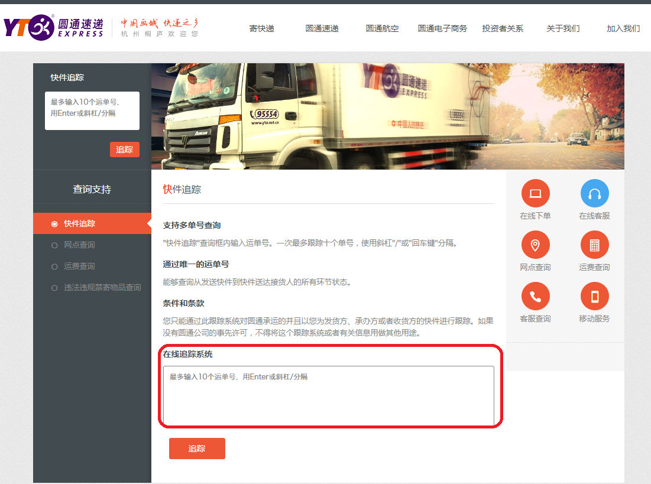Click the 运费查询 label under the calculator icon
The height and width of the screenshot is (484, 651).
tap(595, 267)
